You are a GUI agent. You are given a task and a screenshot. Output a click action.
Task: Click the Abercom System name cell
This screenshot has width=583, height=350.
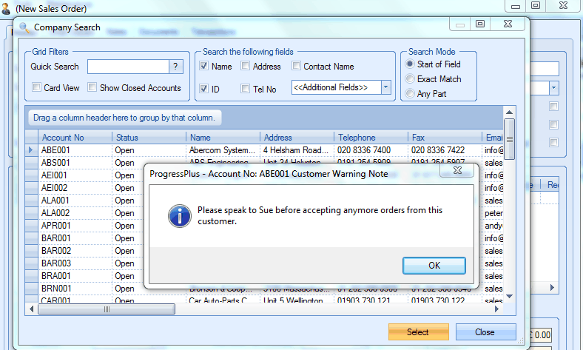223,150
